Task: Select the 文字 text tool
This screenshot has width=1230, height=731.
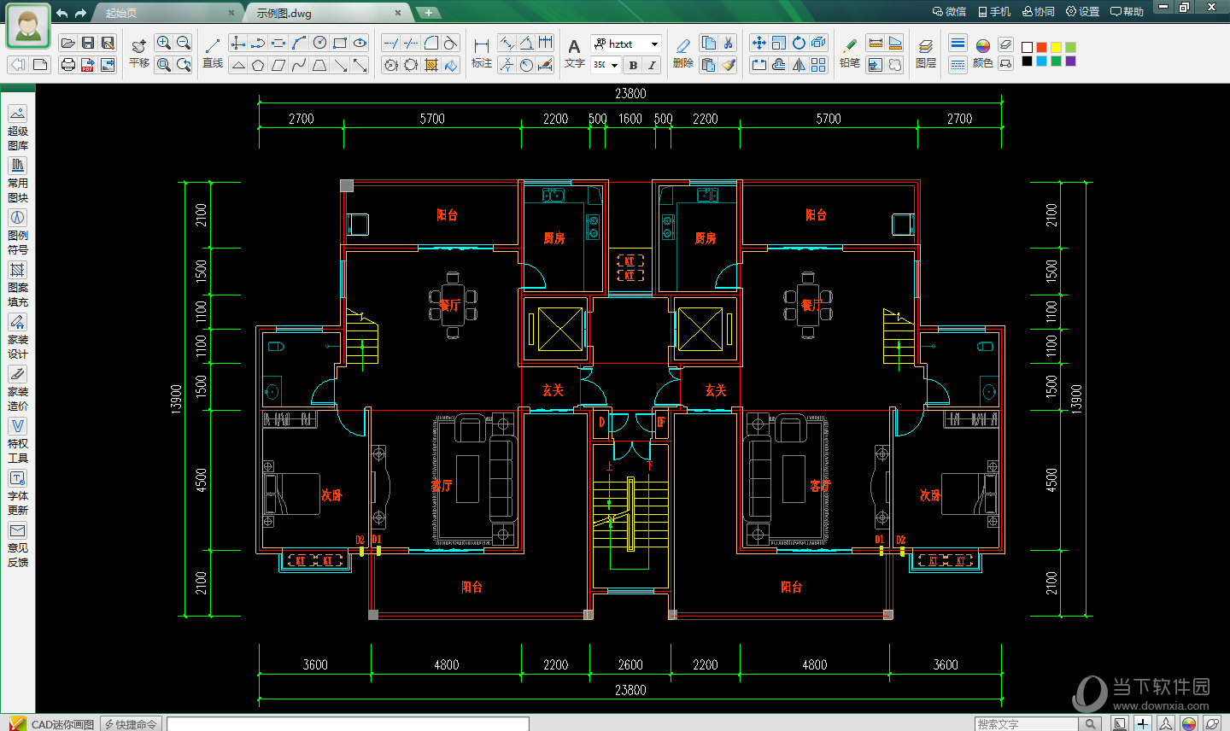Action: 575,52
